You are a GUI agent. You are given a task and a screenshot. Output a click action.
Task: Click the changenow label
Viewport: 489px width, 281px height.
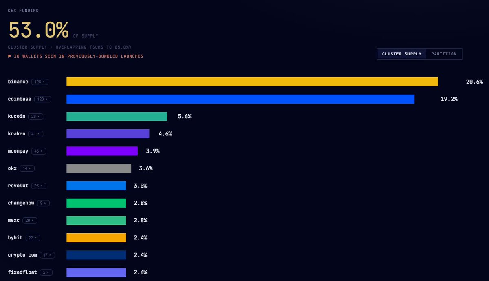21,203
